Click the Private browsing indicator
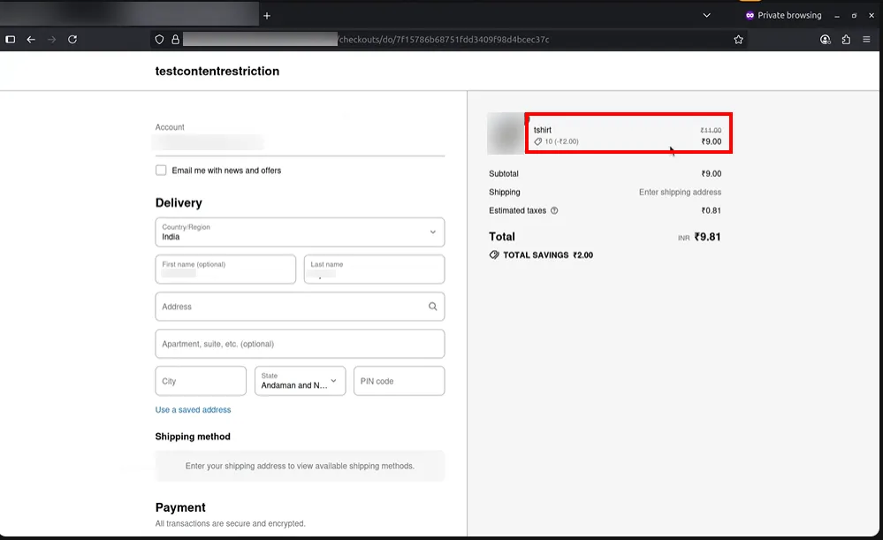This screenshot has height=540, width=883. point(783,16)
